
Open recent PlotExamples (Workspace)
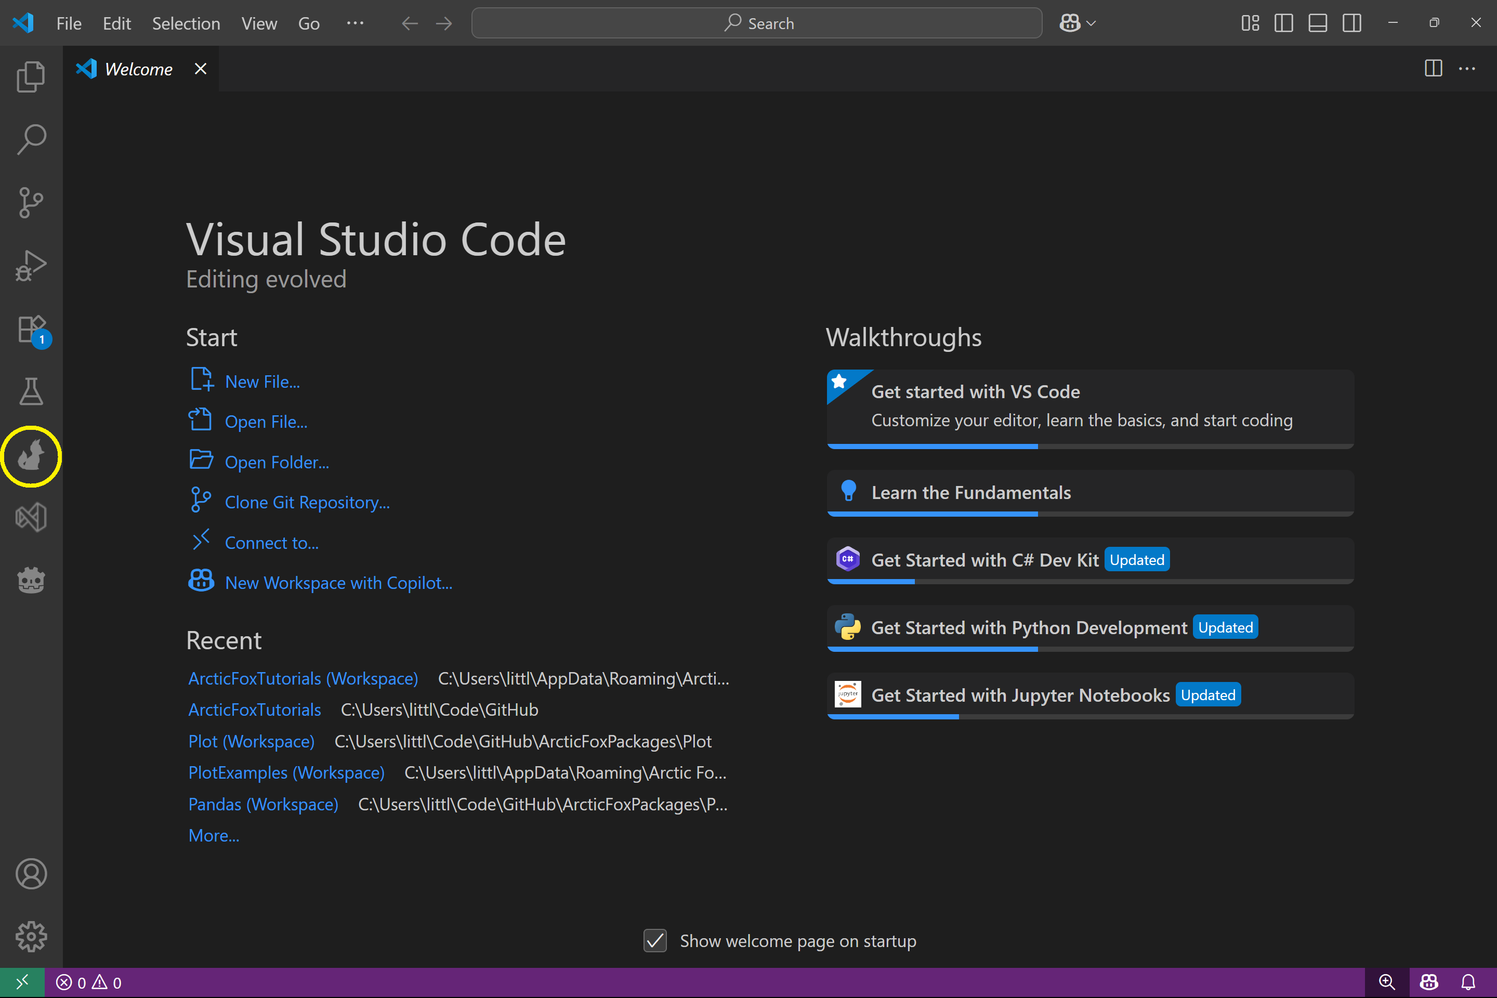click(x=286, y=773)
